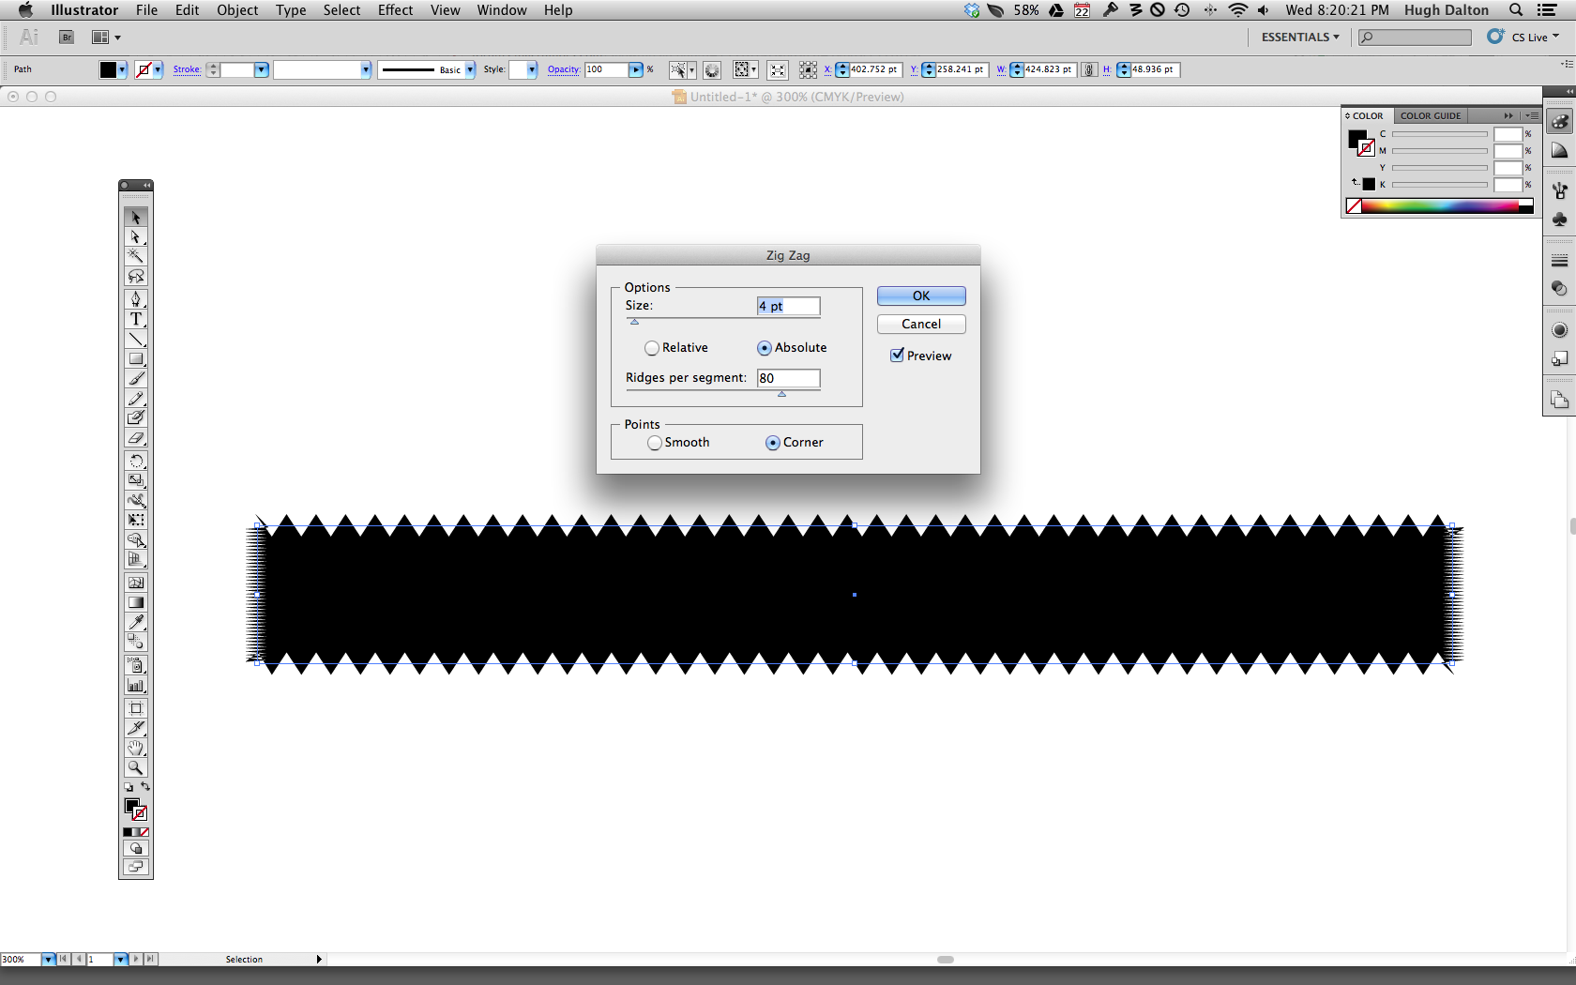The height and width of the screenshot is (985, 1576).
Task: Open Spotlight search magnifier in menu bar
Action: [x=1516, y=10]
